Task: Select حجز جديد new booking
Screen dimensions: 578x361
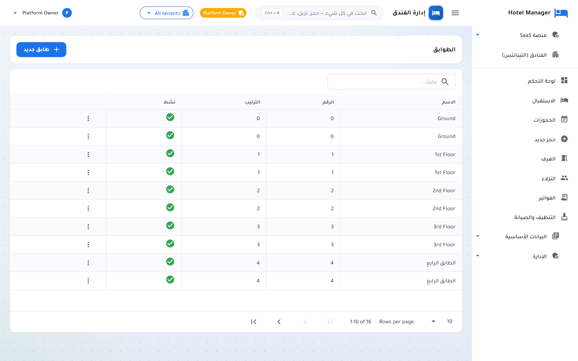Action: tap(525, 139)
